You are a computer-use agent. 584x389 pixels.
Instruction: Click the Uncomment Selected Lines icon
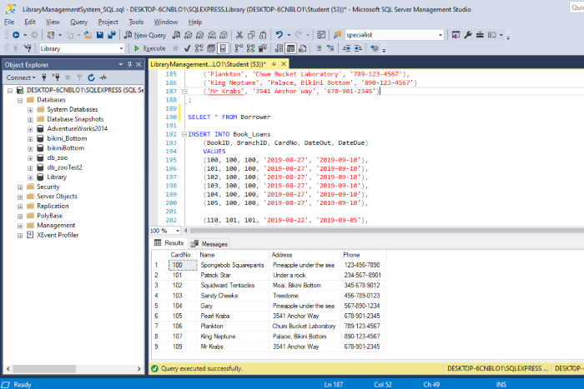click(330, 48)
